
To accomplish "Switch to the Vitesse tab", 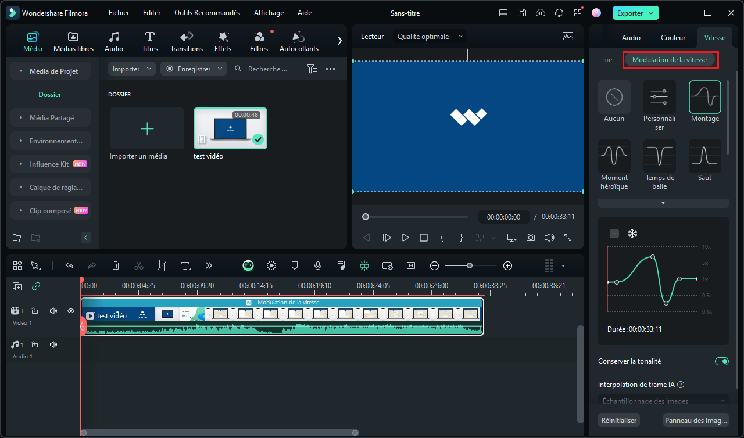I will pos(715,37).
